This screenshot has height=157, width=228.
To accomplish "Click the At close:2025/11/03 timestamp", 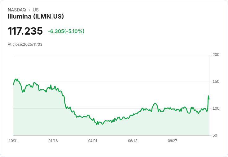I will coord(25,45).
